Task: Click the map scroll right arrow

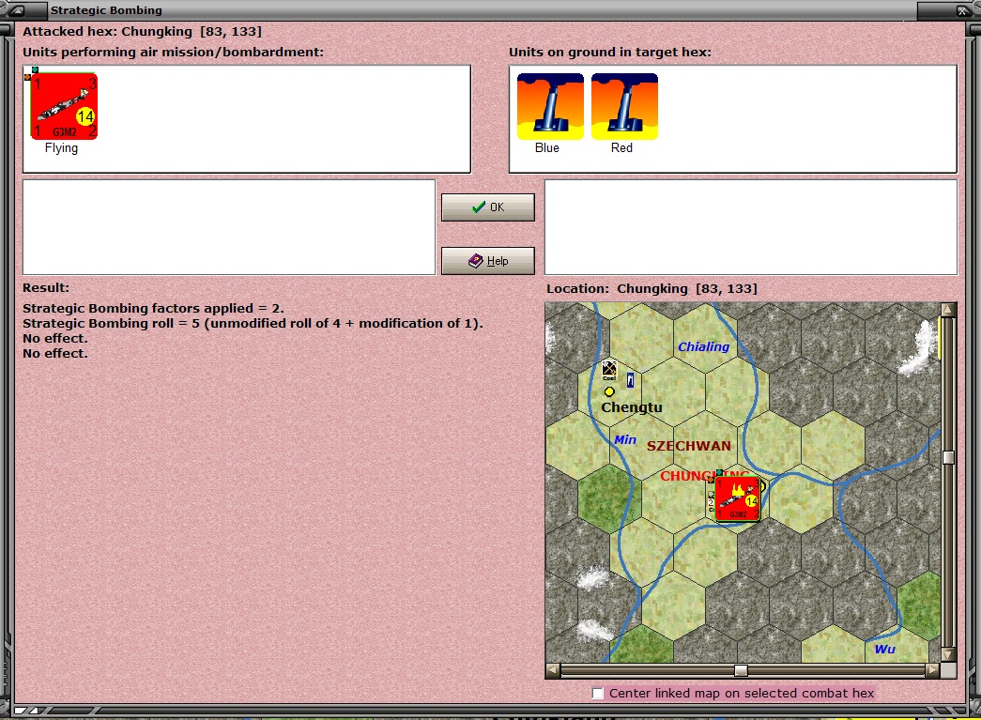Action: coord(933,670)
